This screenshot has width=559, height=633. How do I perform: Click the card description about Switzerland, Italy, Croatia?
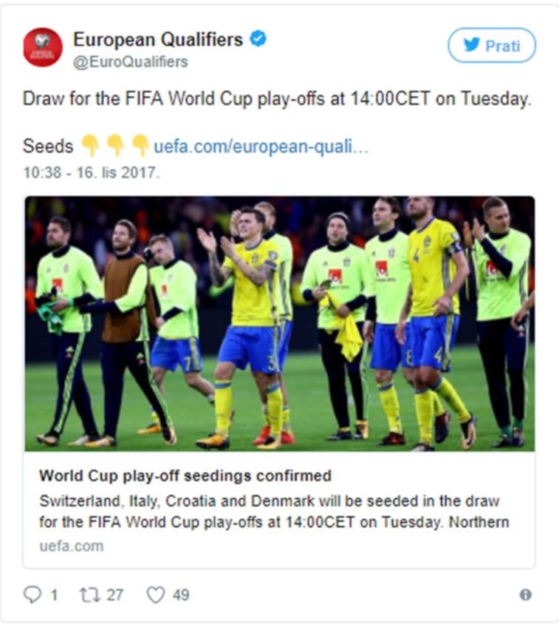[x=274, y=511]
